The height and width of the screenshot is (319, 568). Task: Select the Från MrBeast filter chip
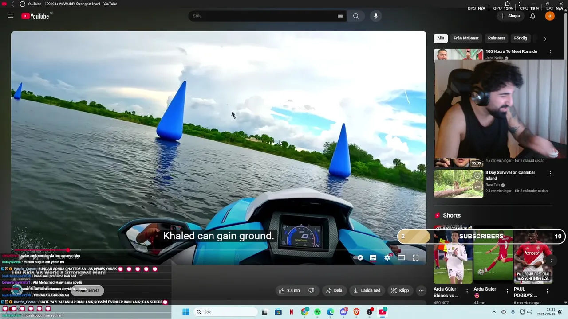coord(466,39)
